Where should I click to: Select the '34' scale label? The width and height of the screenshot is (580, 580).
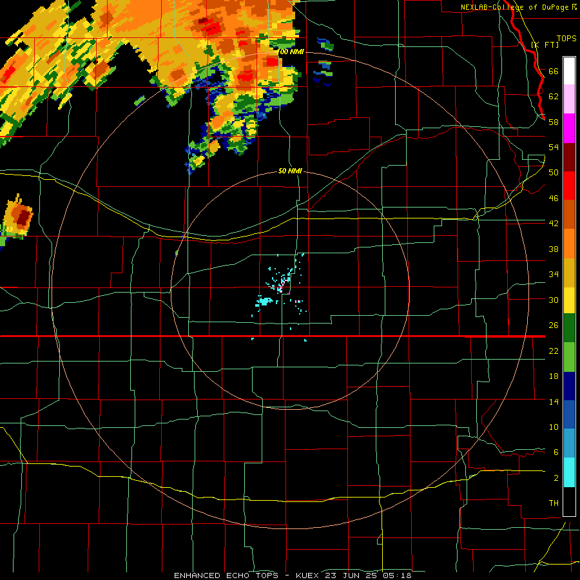(x=554, y=274)
